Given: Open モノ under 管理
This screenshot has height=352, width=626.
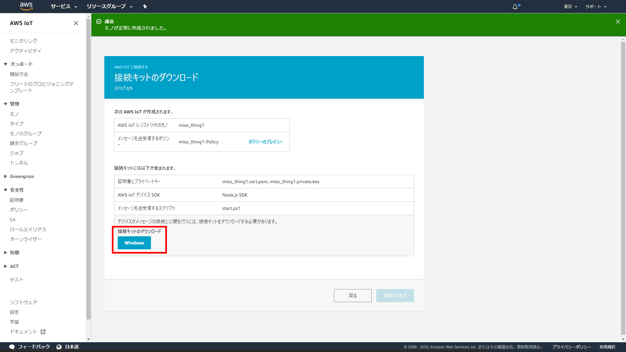Looking at the screenshot, I should (x=14, y=114).
